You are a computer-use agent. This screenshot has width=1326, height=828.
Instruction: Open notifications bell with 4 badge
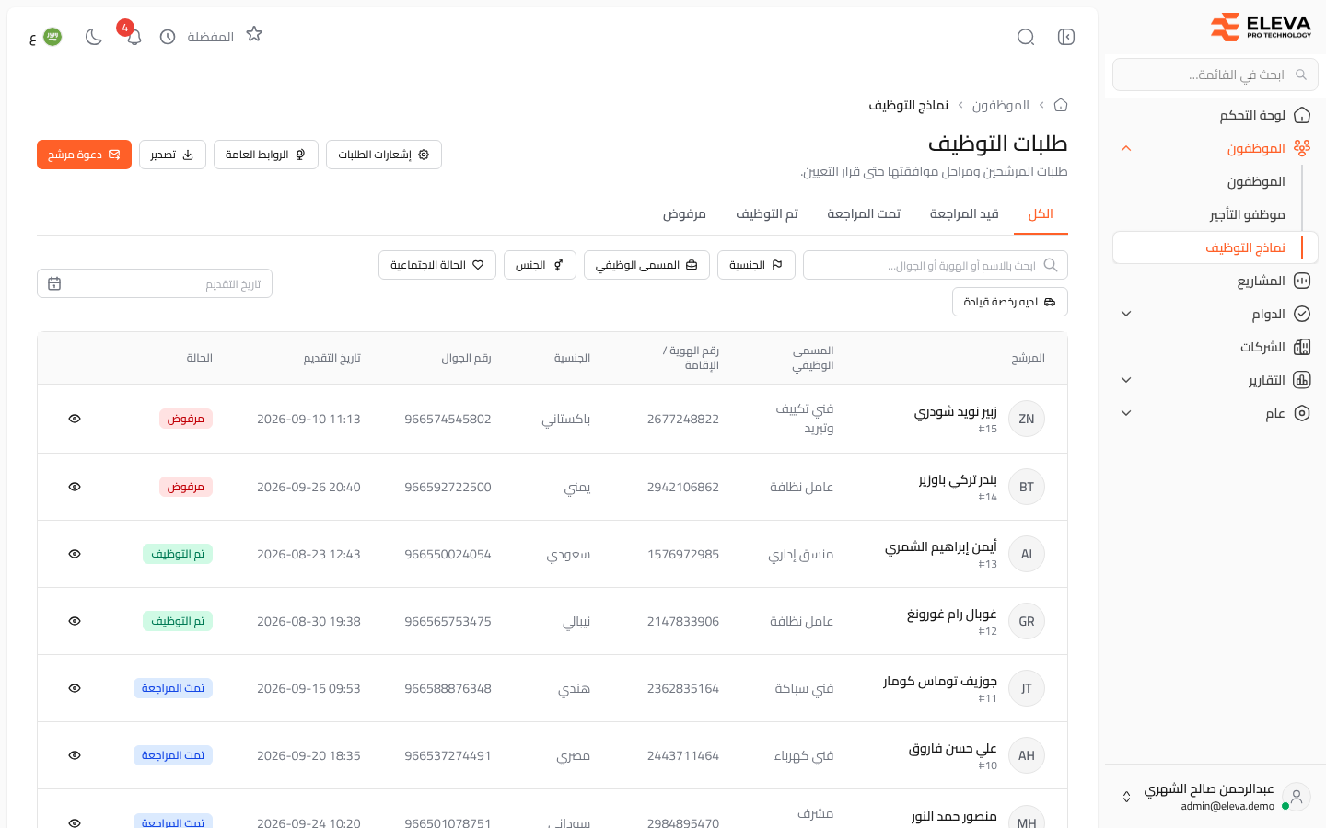click(x=134, y=37)
